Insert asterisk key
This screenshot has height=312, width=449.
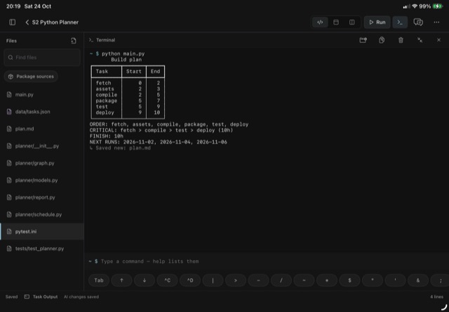[x=327, y=280]
